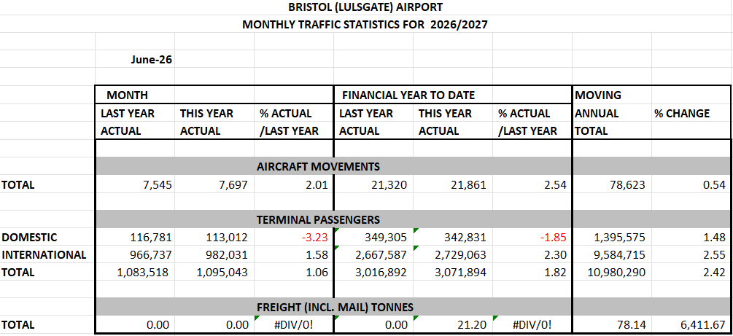Viewport: 733px width, 336px height.
Task: Select the FINANCIAL YEAR TO DATE header
Action: point(408,95)
